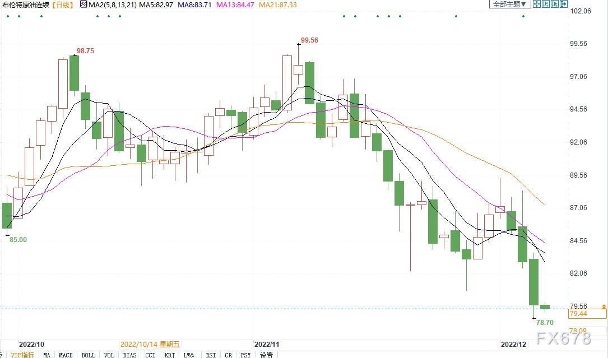Image resolution: width=608 pixels, height=358 pixels.
Task: Click the 78.70 lowest price label
Action: (545, 322)
